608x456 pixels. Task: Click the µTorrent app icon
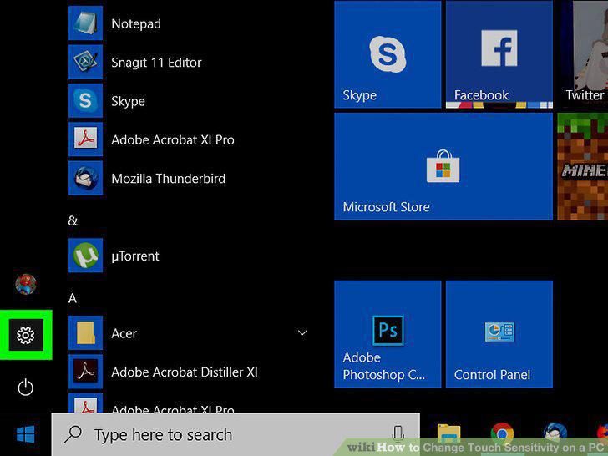coord(85,256)
